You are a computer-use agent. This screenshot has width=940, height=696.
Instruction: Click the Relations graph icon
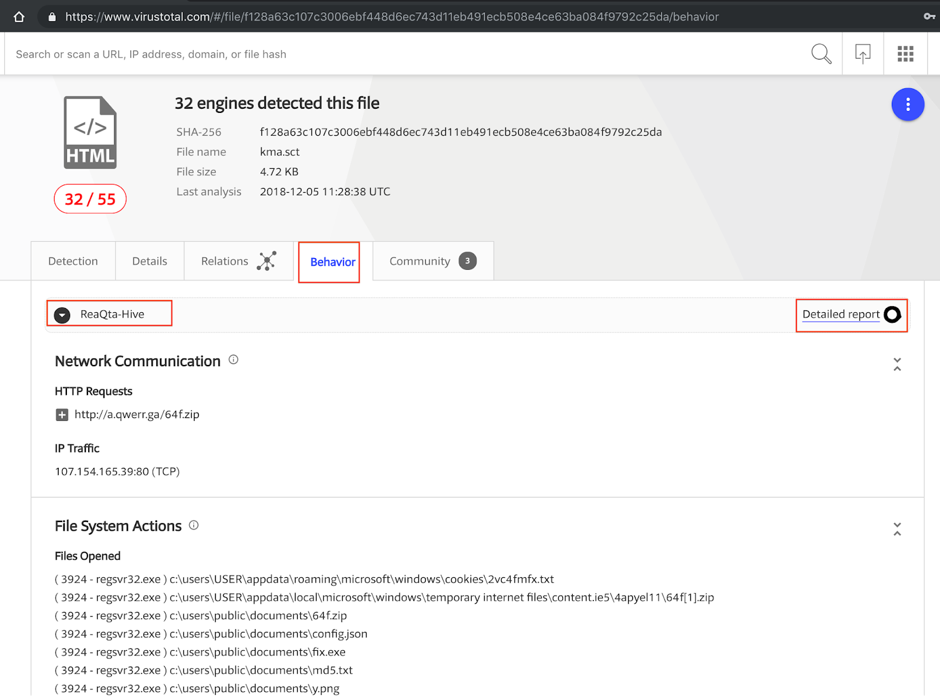[267, 261]
